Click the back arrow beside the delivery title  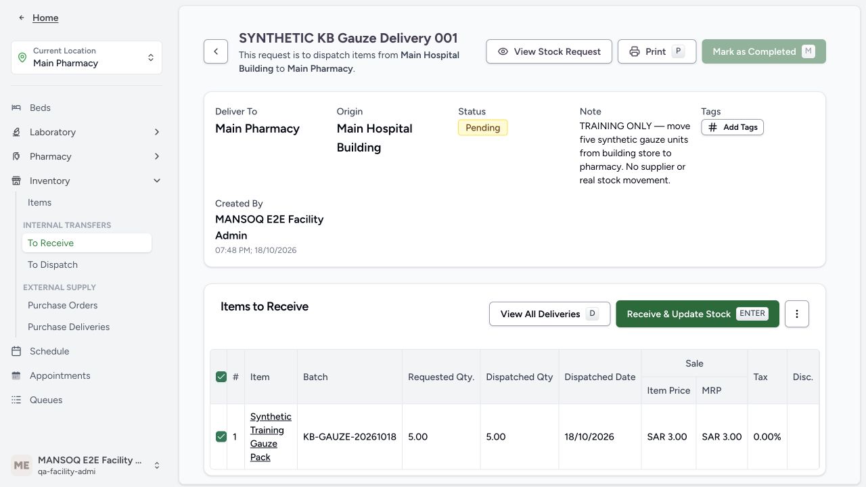pos(216,51)
